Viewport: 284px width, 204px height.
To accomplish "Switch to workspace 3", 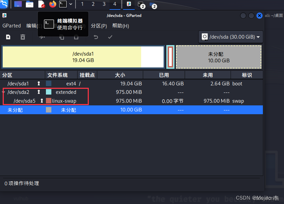I will 104,4.
